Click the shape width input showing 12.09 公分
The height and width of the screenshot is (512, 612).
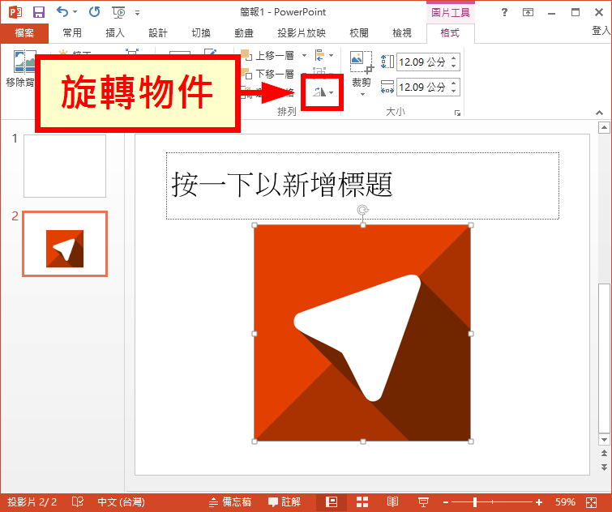(422, 87)
